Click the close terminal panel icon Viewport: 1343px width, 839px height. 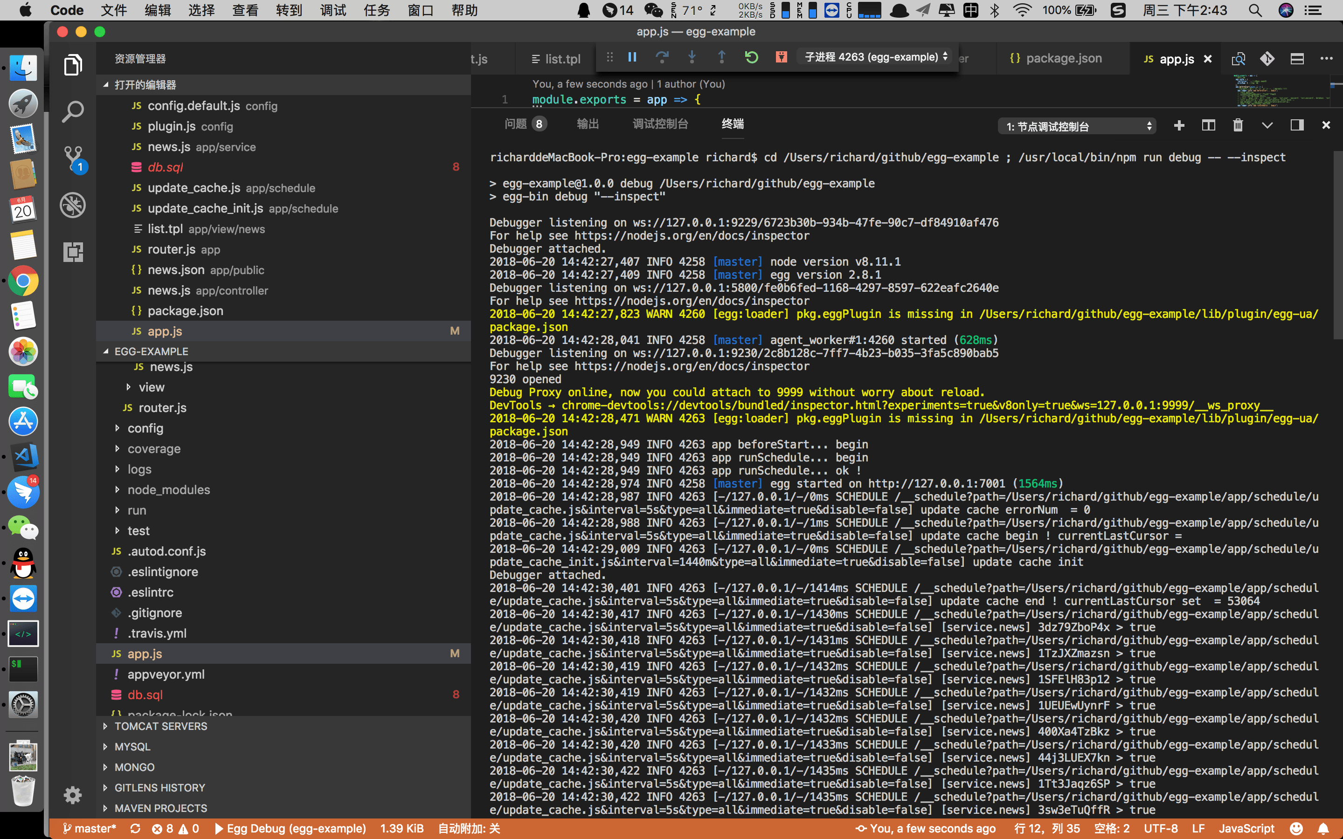point(1327,125)
